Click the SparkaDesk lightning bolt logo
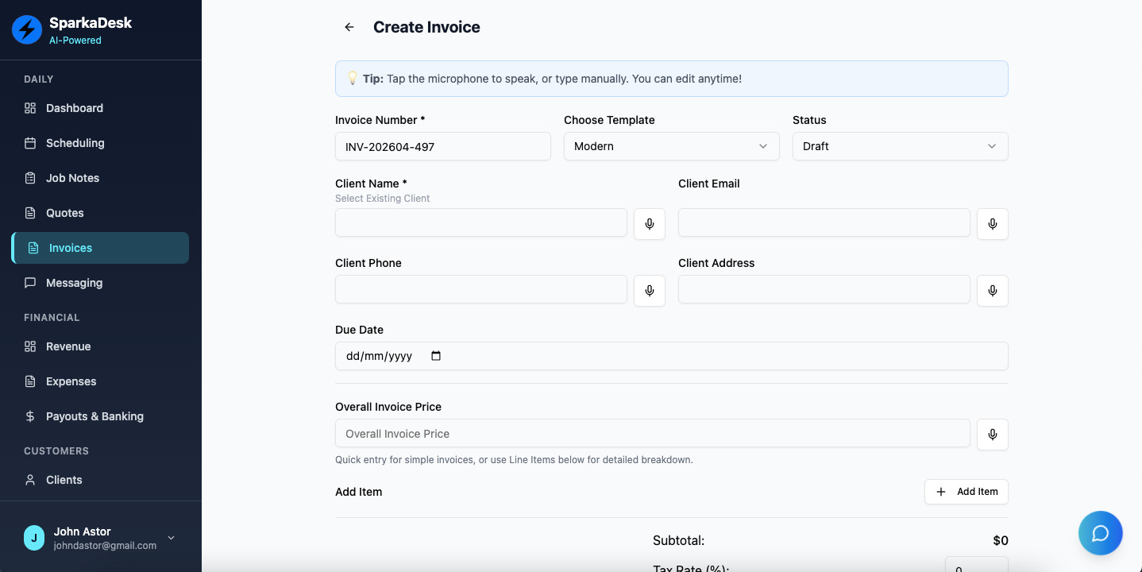The width and height of the screenshot is (1142, 572). 27,30
